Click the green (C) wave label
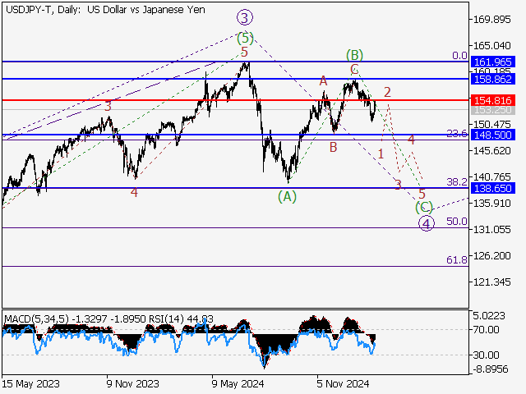This screenshot has width=526, height=394. point(423,208)
